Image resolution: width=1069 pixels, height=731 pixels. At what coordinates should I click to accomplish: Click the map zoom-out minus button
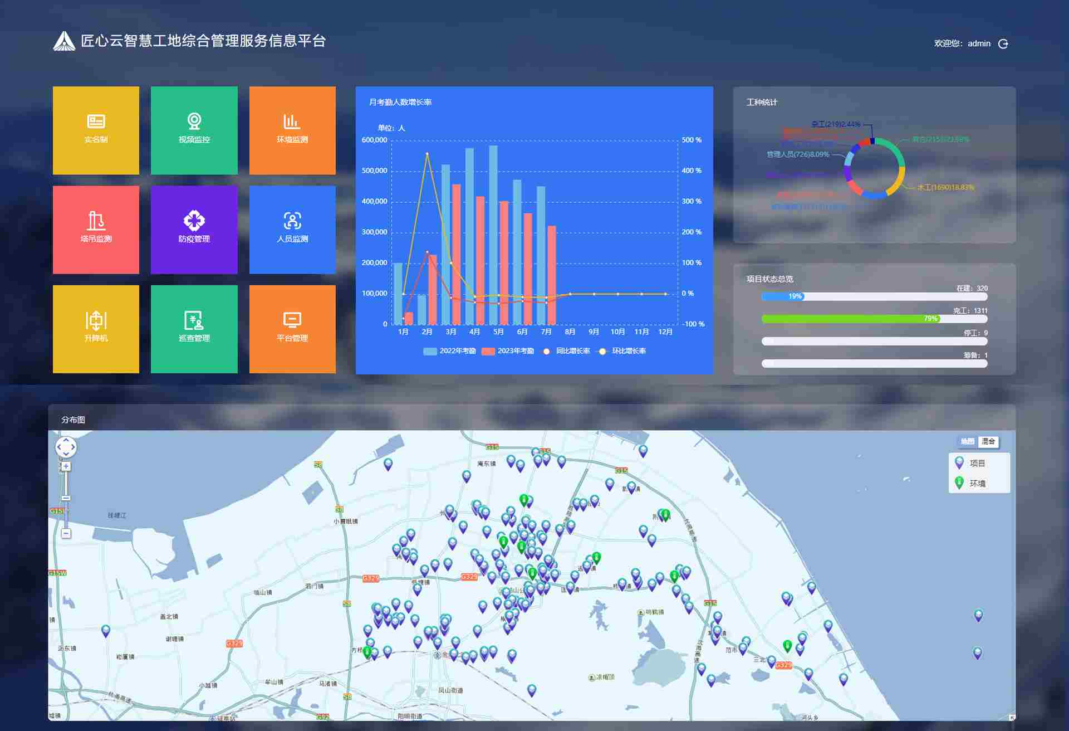(66, 534)
